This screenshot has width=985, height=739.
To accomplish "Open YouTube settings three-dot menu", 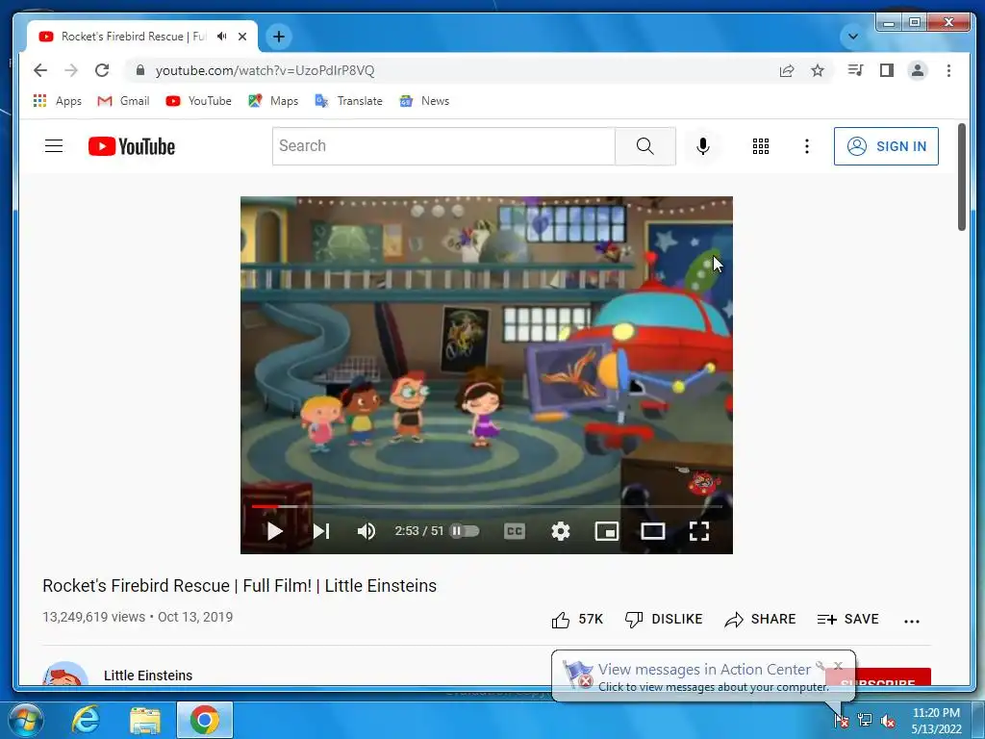I will tap(807, 146).
